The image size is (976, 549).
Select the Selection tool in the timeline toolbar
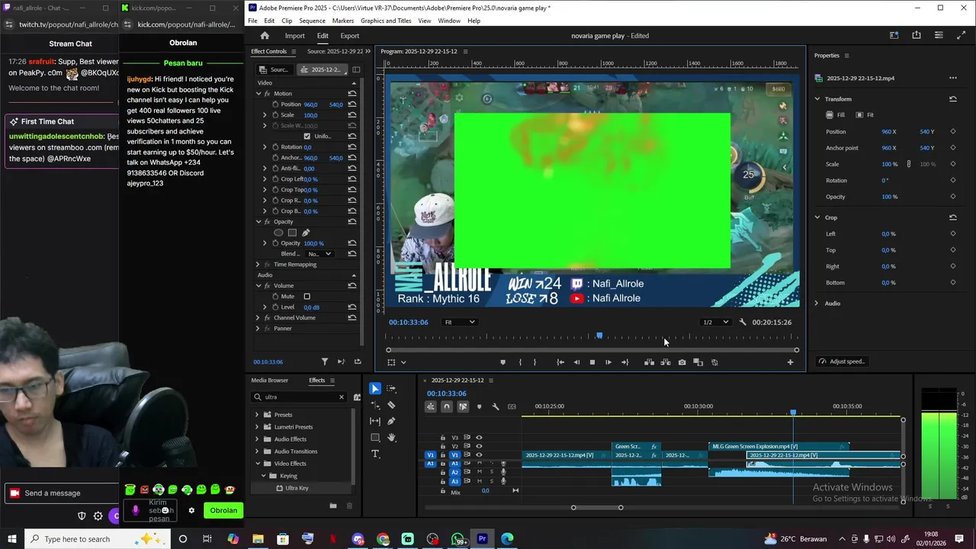(375, 389)
